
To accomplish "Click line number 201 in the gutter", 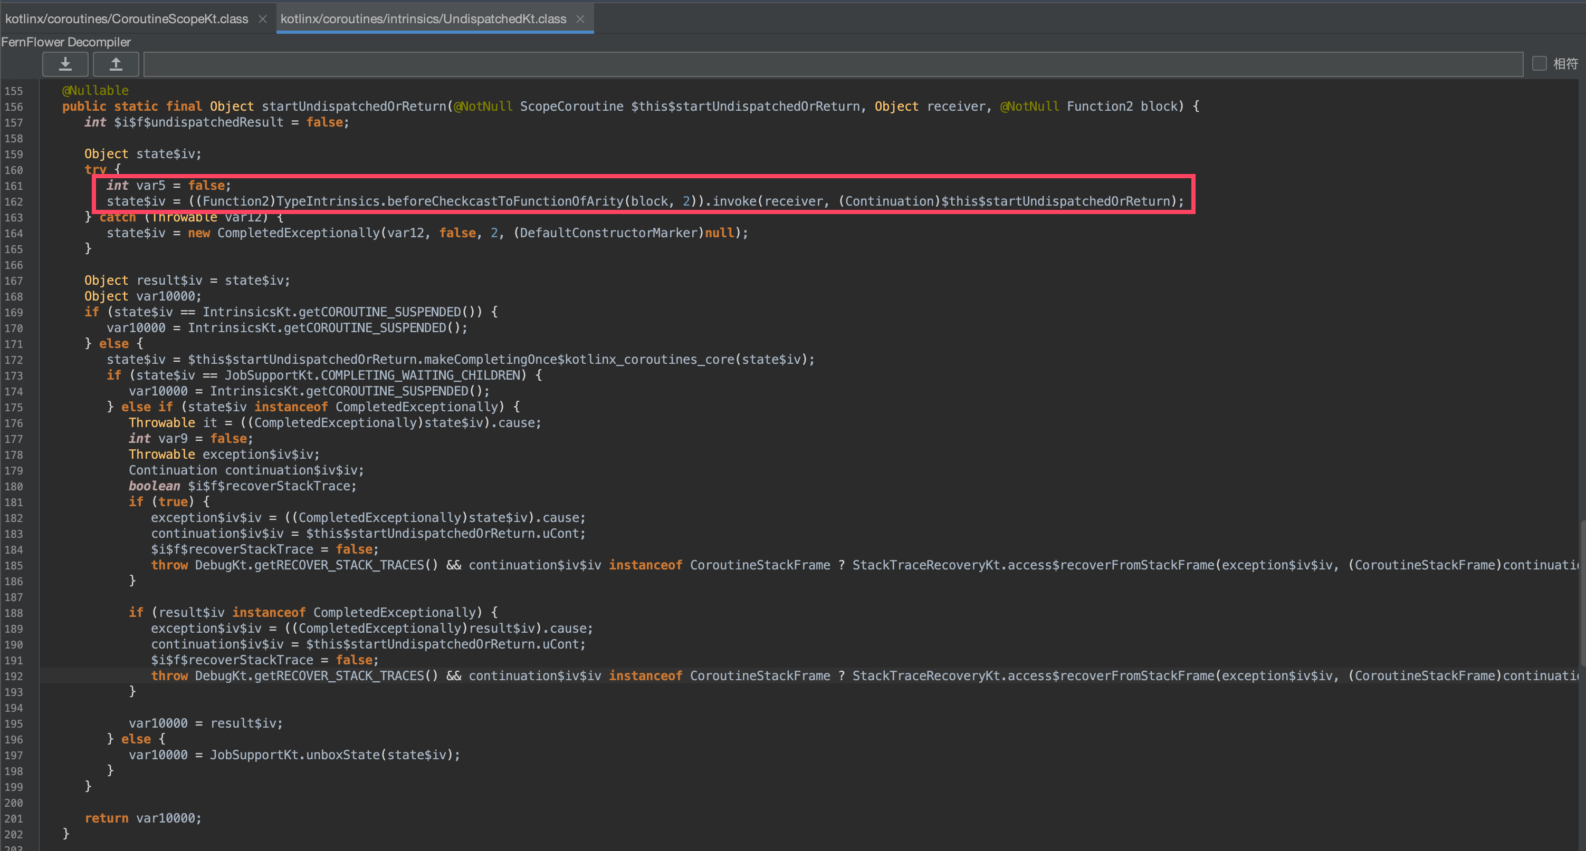I will [x=14, y=819].
